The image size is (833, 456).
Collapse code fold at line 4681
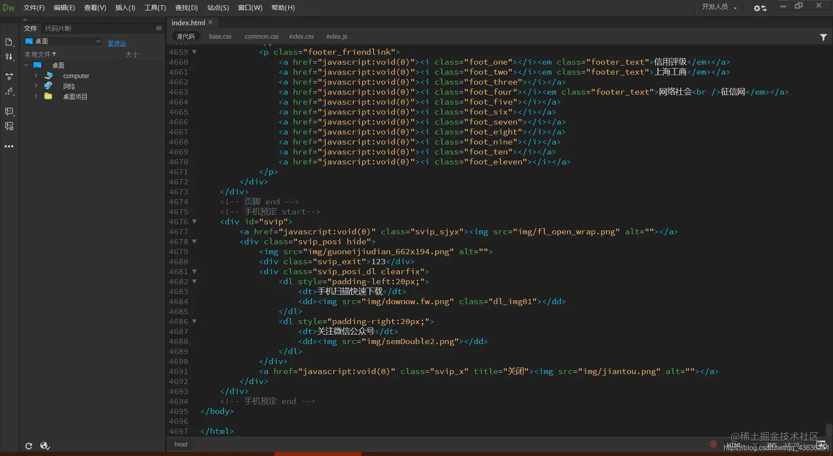coord(194,272)
